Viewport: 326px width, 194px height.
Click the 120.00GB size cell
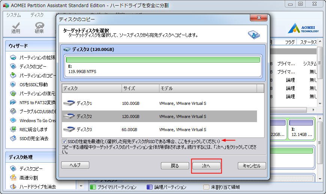click(131, 116)
